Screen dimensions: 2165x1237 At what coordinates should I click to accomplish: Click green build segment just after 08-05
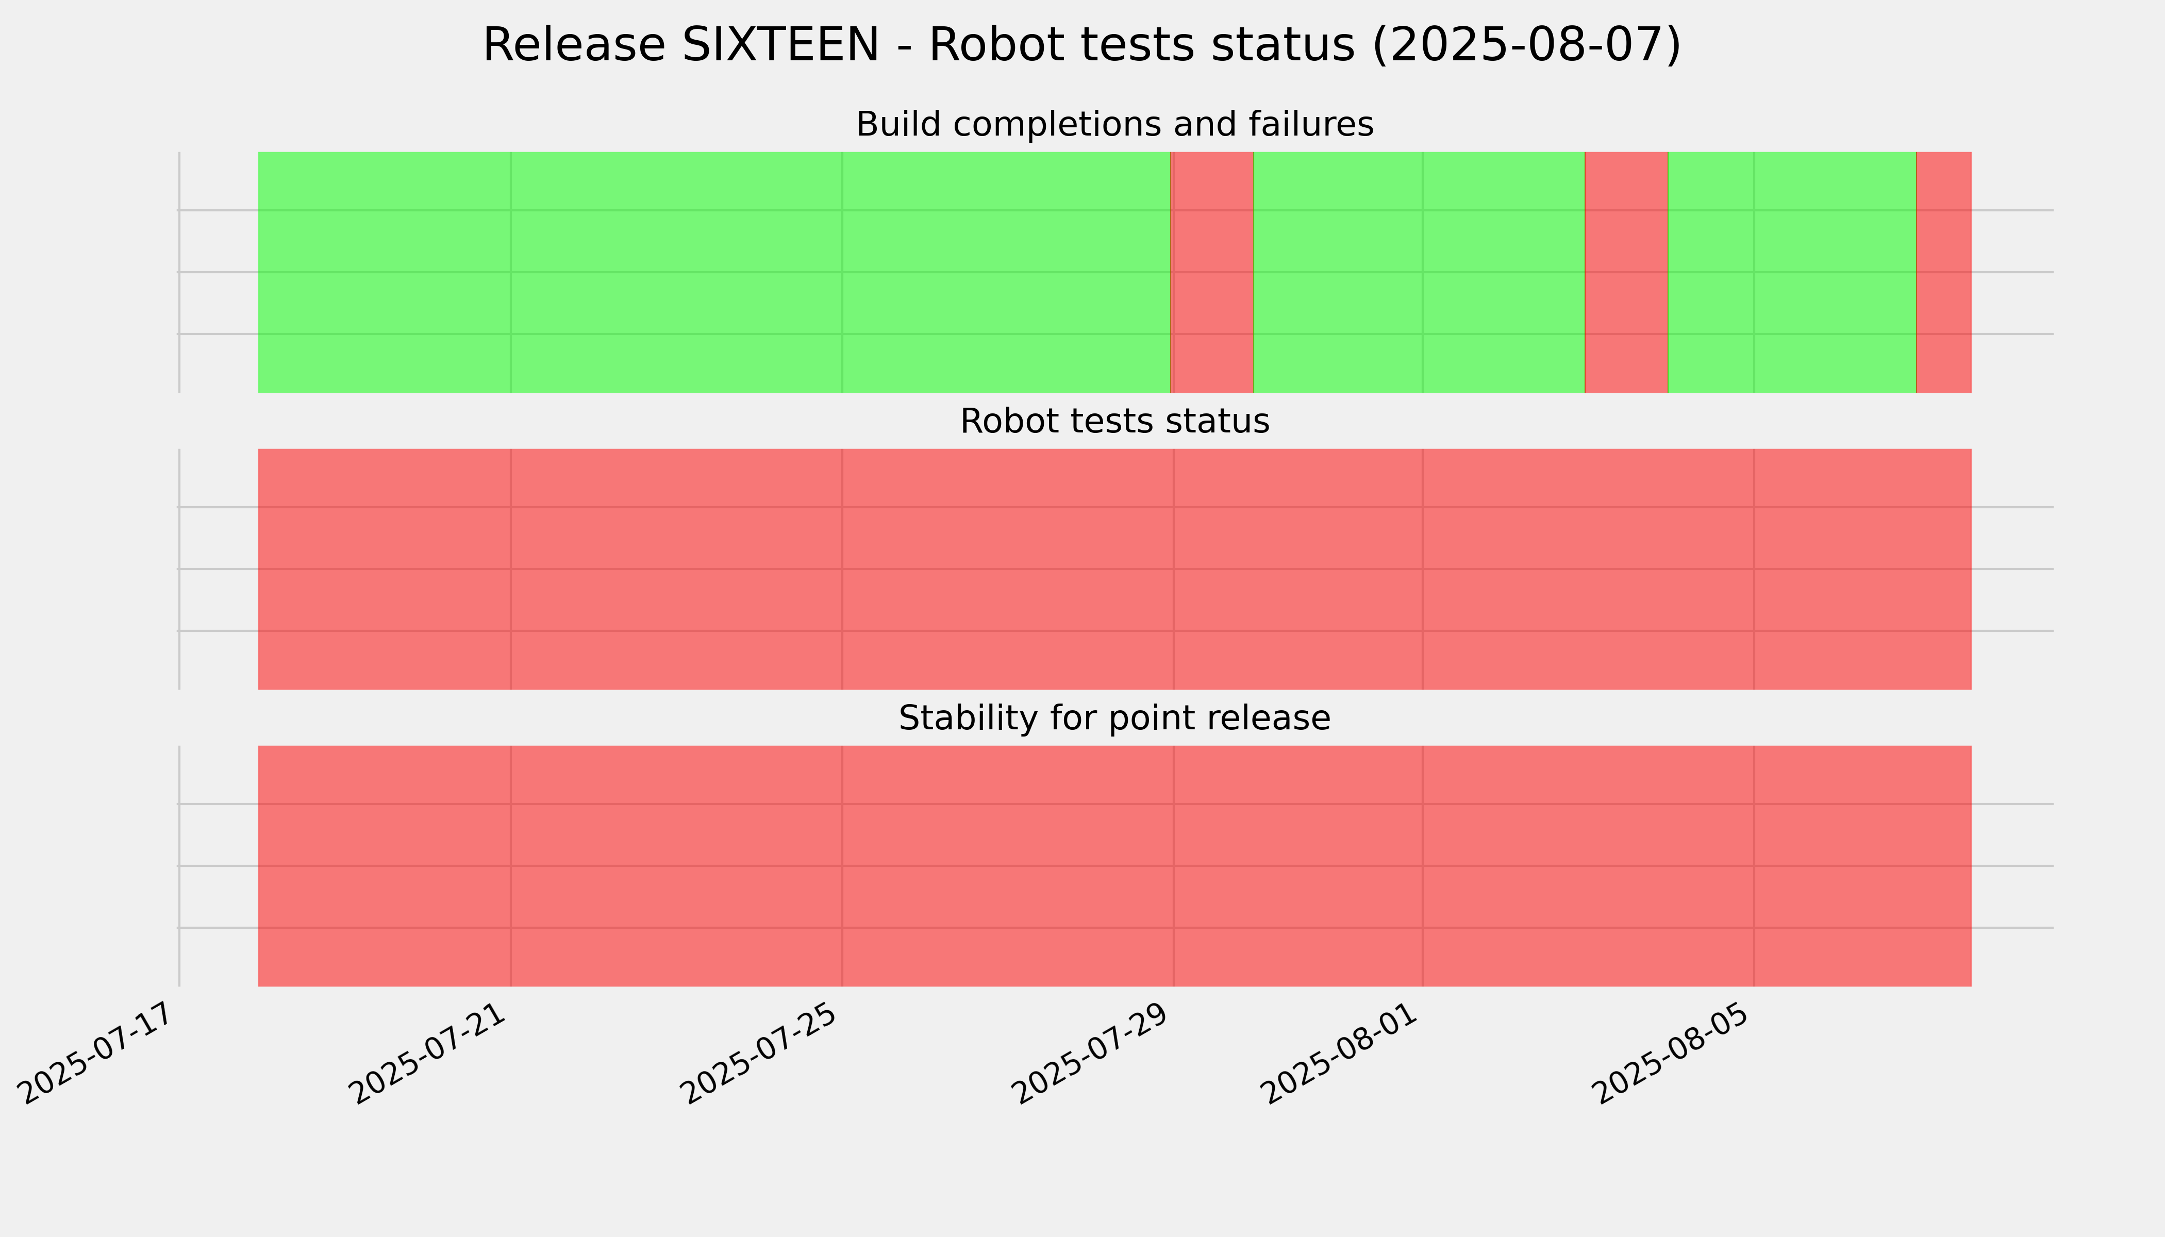point(1835,272)
